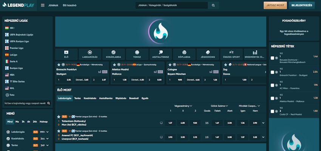Screen dimensions: 321x151
Task: Check the AC Milan – Fiorentina checkbox
Action: pos(272,85)
